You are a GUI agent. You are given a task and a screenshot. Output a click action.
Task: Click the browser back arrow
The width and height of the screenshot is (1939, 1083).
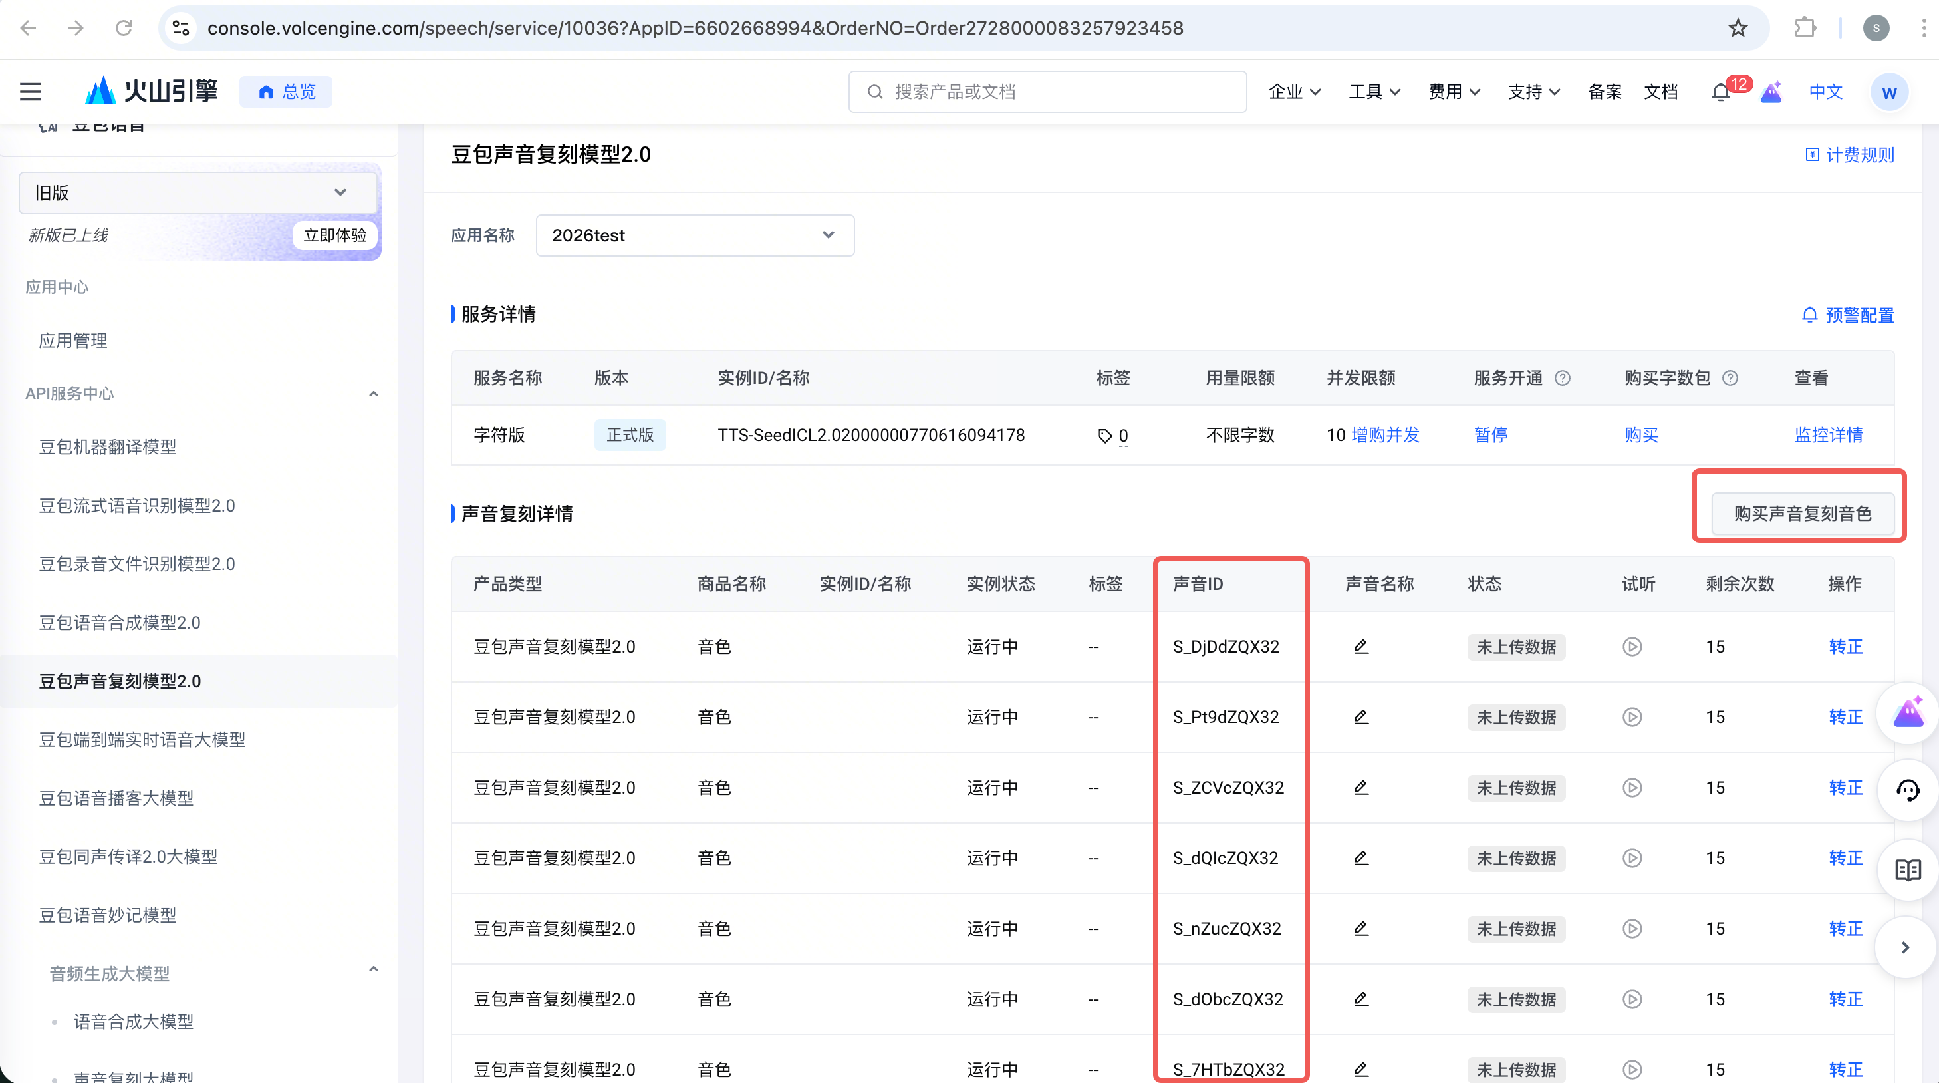pos(28,28)
